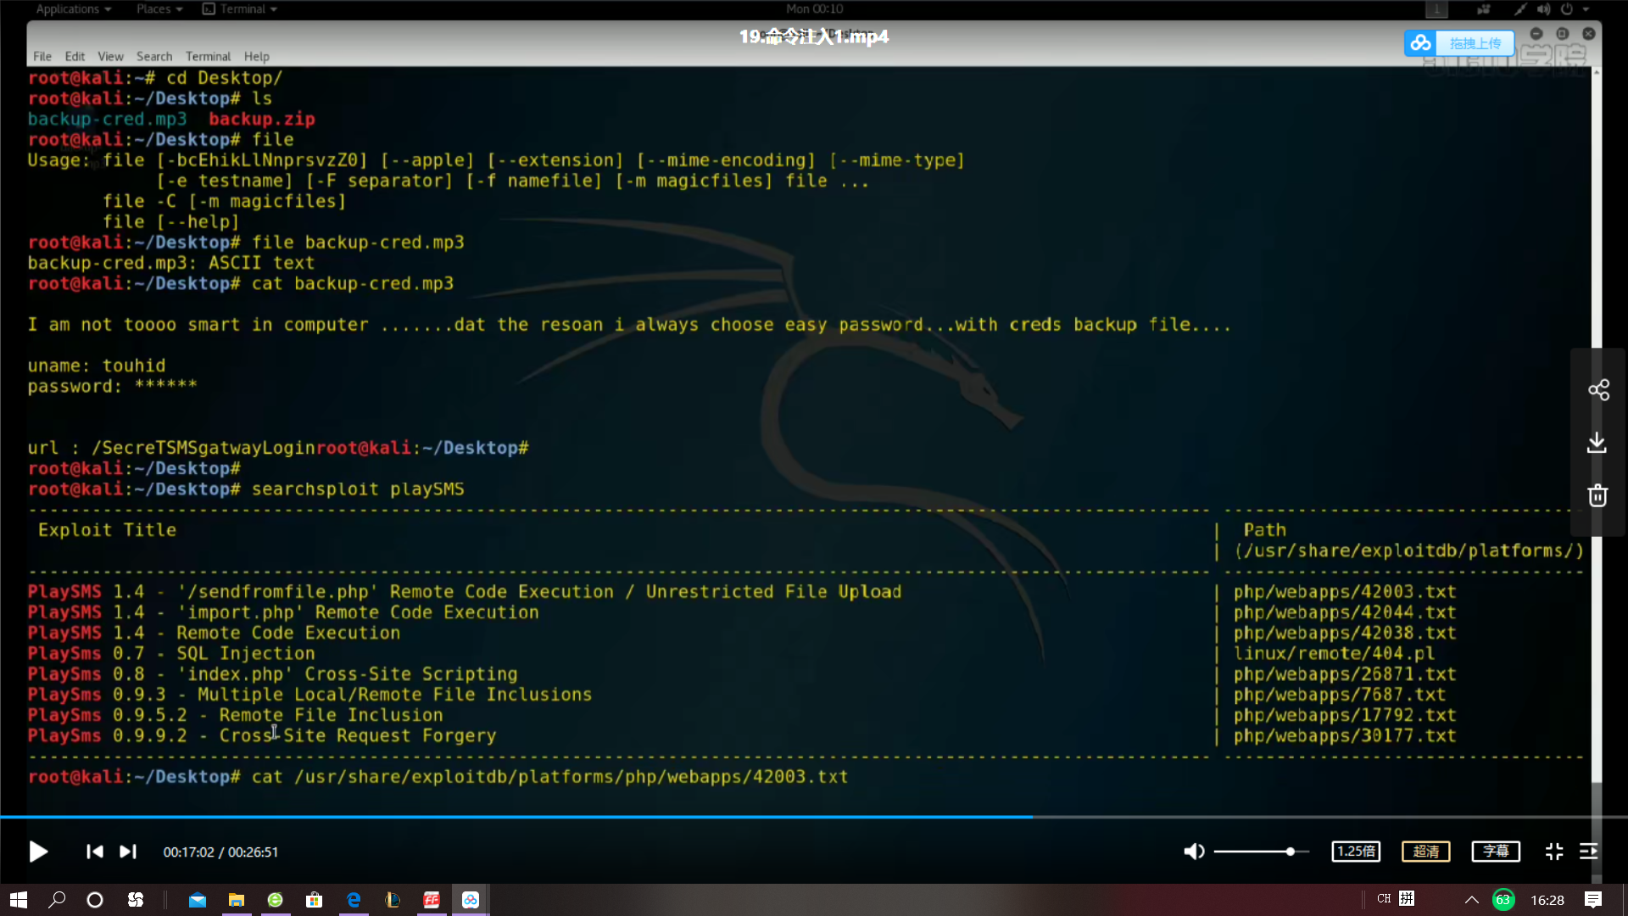Open Baidu Netdisk taskbar icon

click(x=471, y=900)
